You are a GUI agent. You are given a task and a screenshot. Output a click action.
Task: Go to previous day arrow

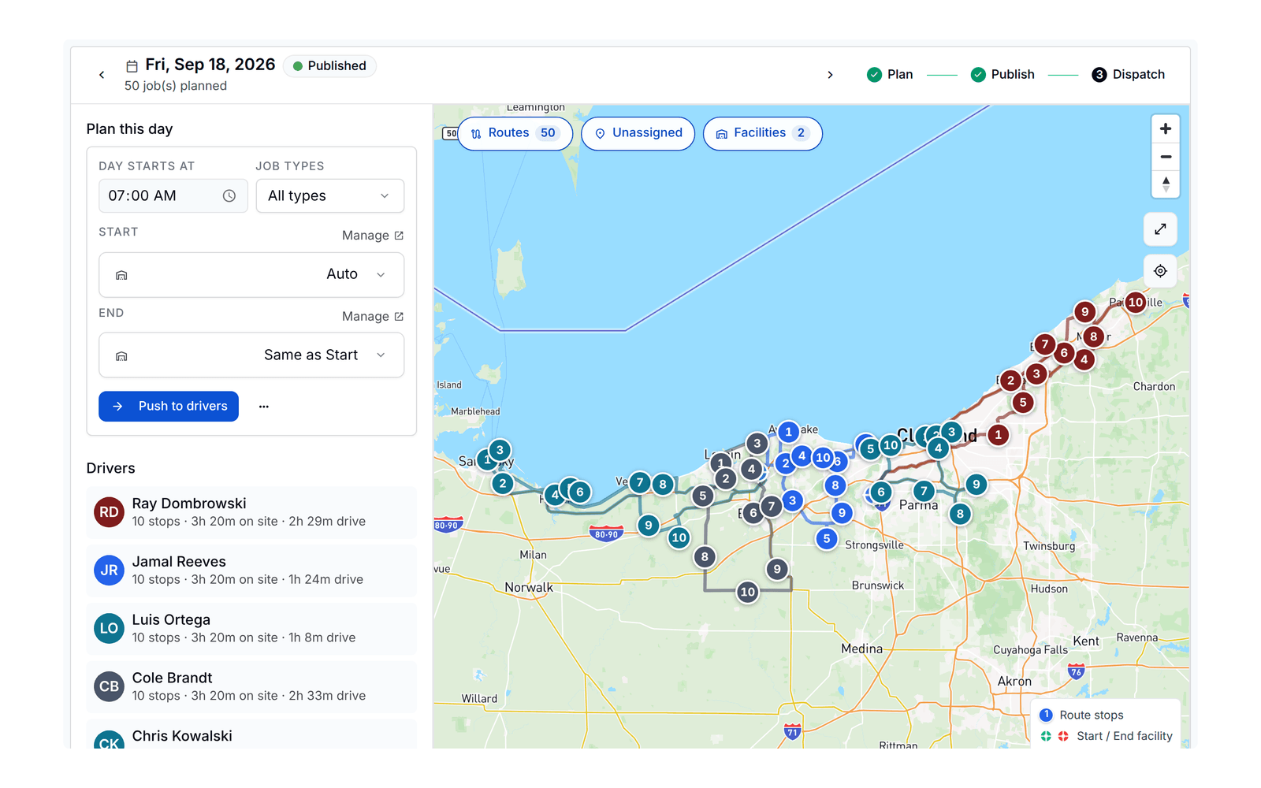tap(102, 75)
